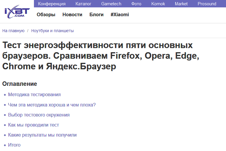Click the iXBT.com logo
Viewport: 226px width, 151px height.
click(17, 12)
